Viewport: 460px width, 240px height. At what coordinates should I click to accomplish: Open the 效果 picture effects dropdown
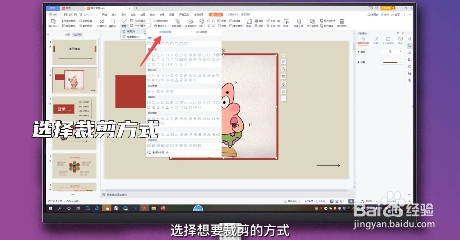pos(223,21)
